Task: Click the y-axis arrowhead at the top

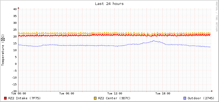Action: click(18, 8)
